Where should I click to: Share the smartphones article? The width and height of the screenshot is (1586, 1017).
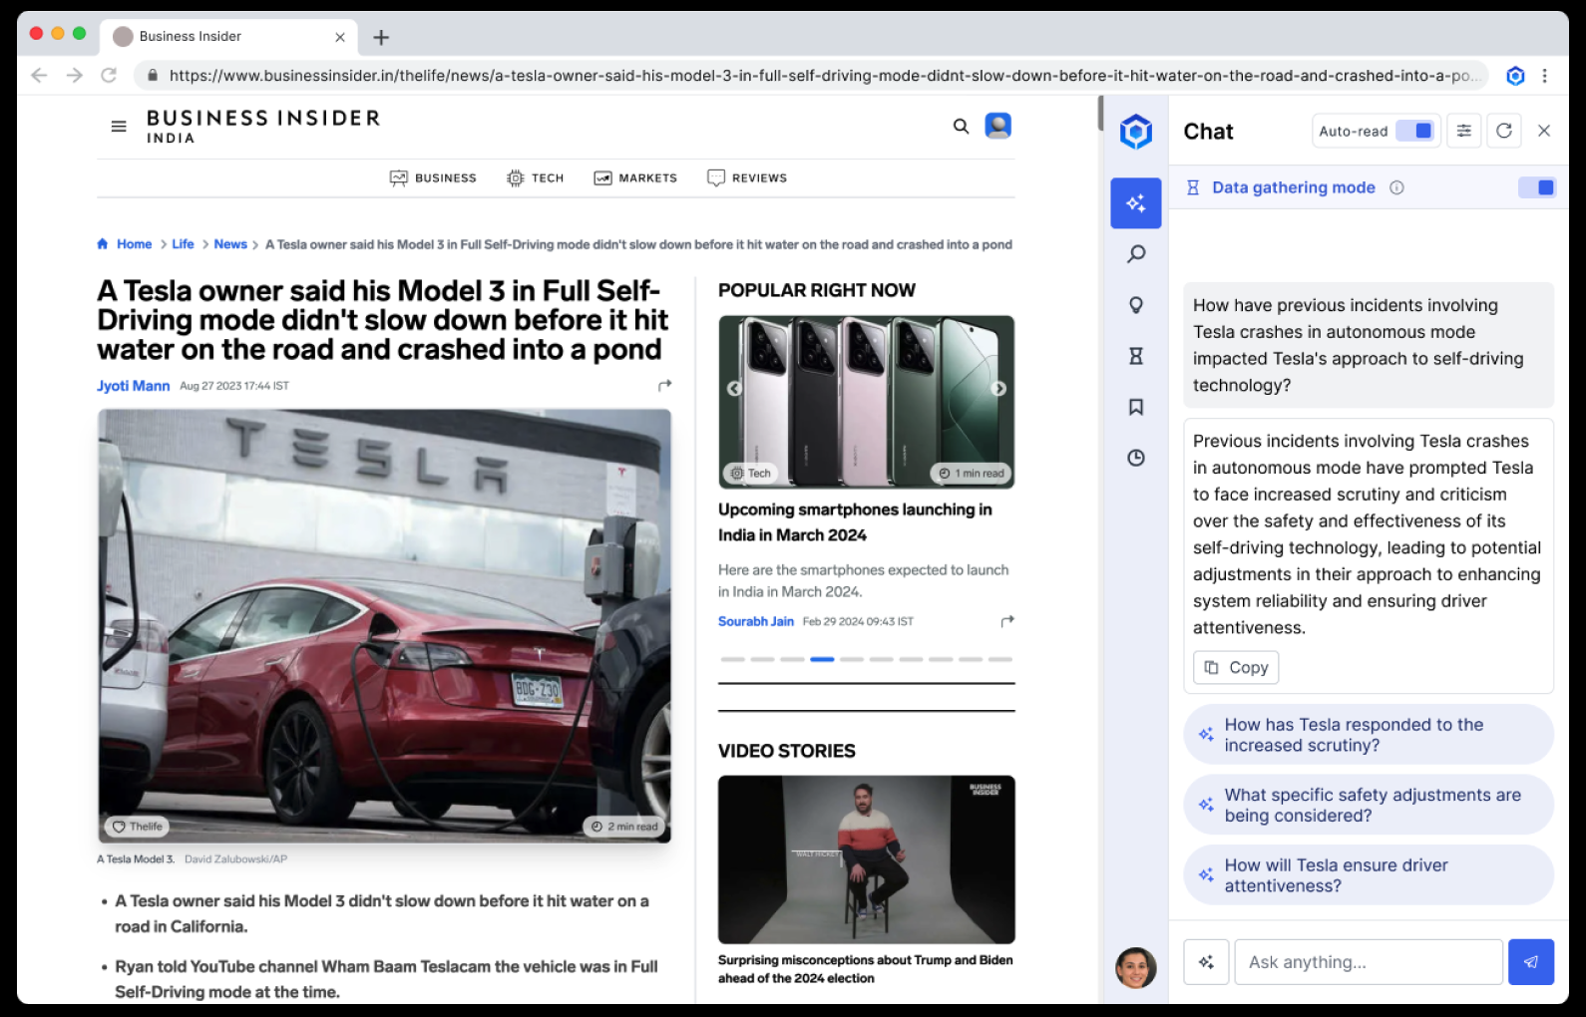1007,621
